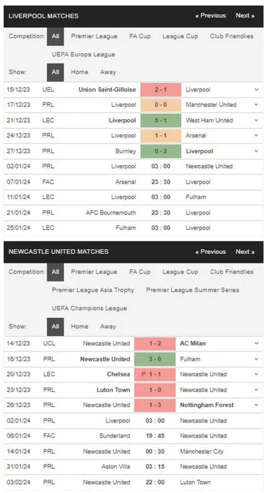Select UEFA Champions League competition filter

coord(89,309)
